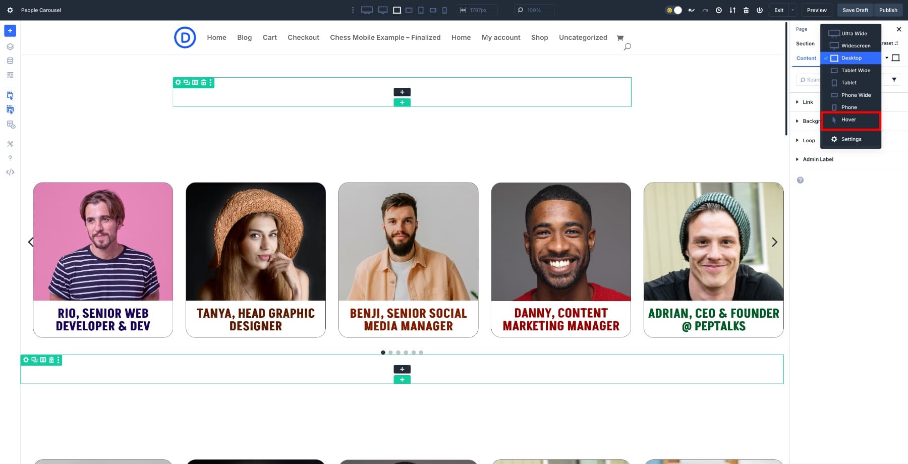This screenshot has height=464, width=908.
Task: Click the Tanya, Head Graphic Designer card photo
Action: (256, 242)
